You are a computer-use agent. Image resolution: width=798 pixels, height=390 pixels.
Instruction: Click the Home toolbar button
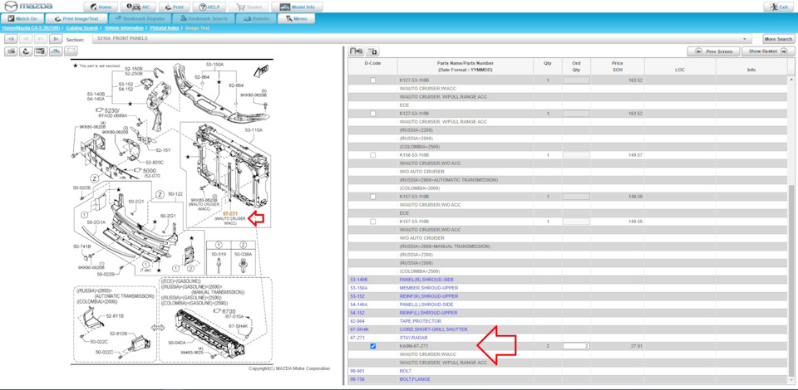click(x=101, y=7)
